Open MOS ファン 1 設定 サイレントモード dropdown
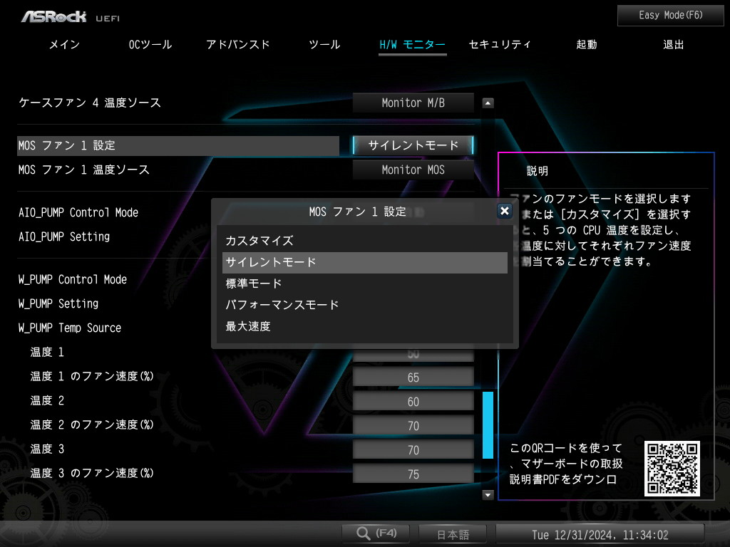Screen dimensions: 730x547 413,145
